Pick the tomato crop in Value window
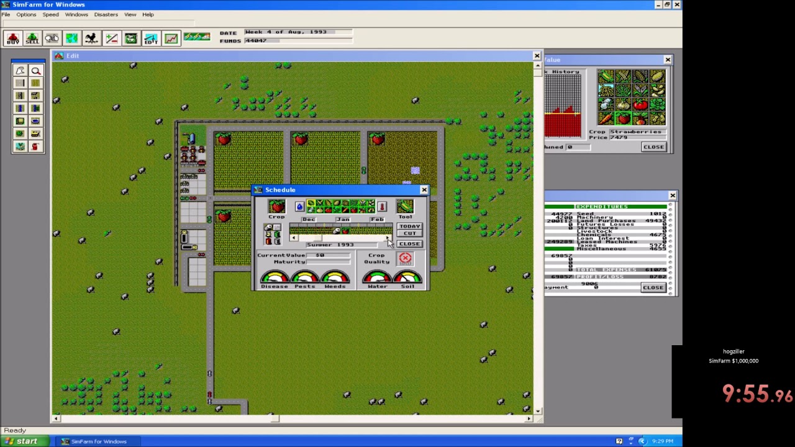Screen dimensions: 795x447 (640, 104)
